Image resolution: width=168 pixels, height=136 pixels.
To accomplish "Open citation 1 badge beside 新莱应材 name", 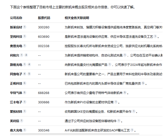I will tap(25, 27).
